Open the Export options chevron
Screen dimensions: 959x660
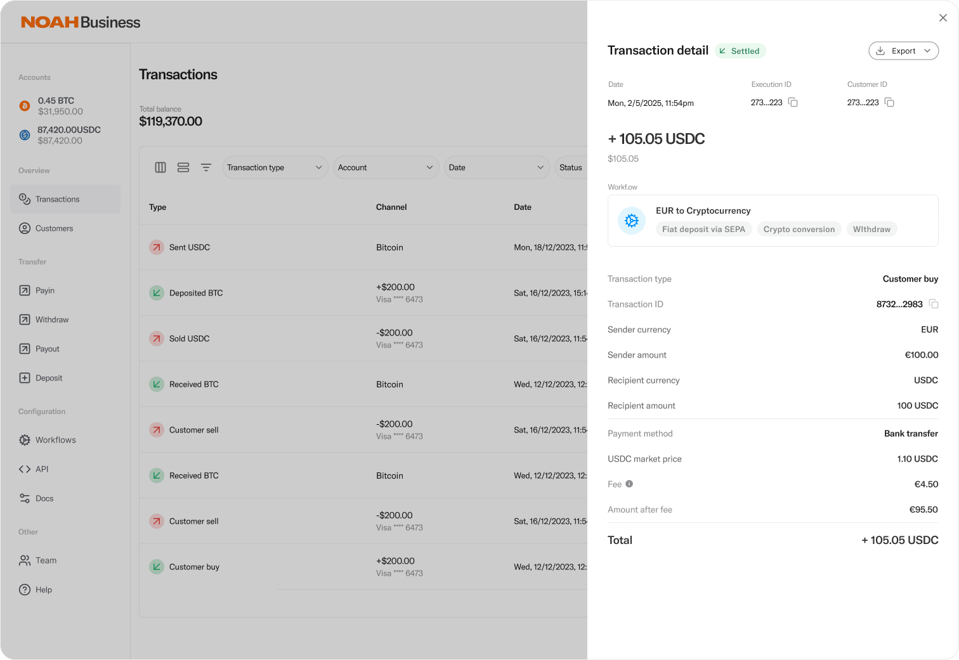[x=927, y=51]
